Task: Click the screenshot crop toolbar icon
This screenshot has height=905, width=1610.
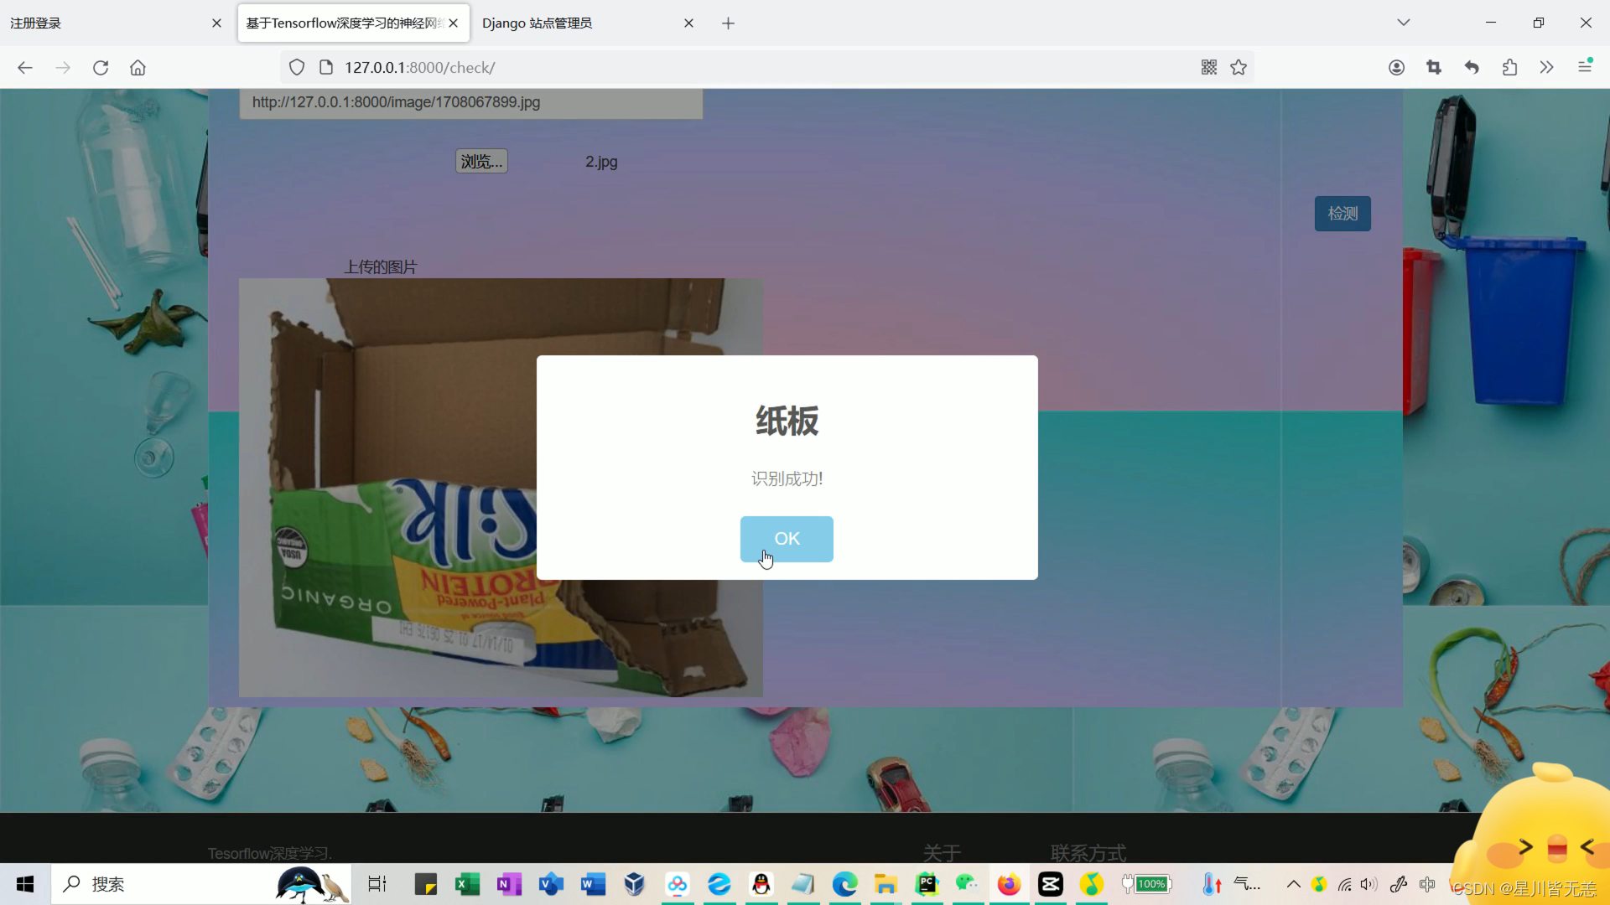Action: [x=1434, y=68]
